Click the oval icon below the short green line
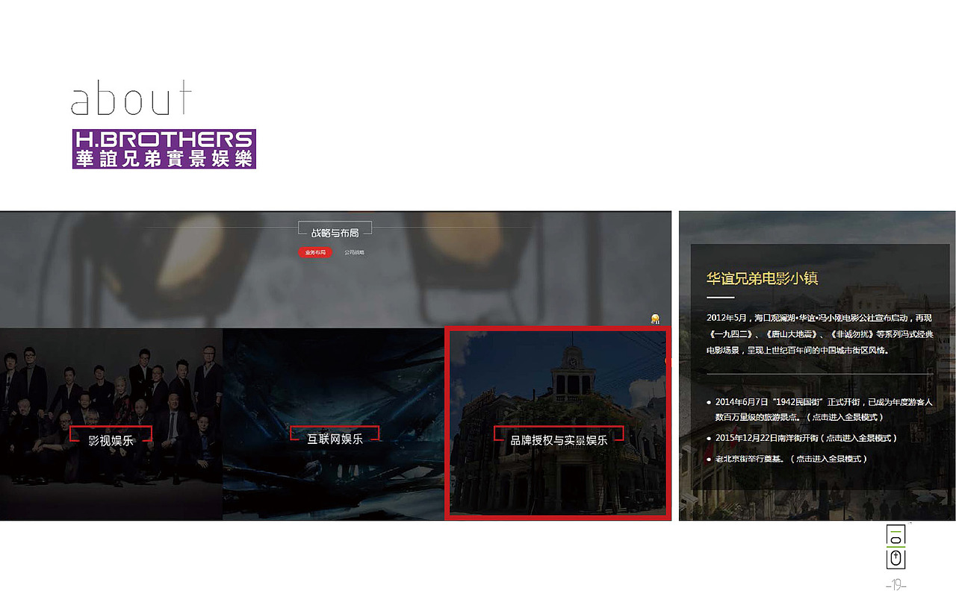The width and height of the screenshot is (956, 614). tap(896, 539)
